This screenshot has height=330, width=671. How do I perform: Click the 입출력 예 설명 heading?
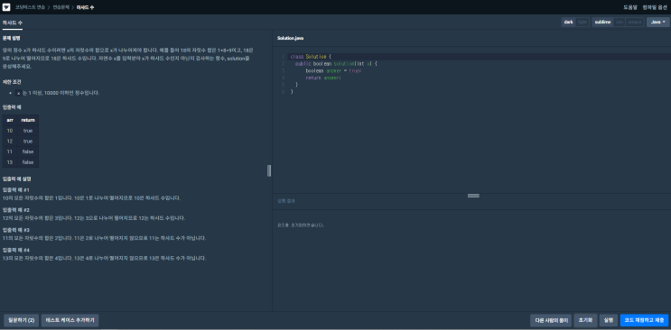point(16,179)
